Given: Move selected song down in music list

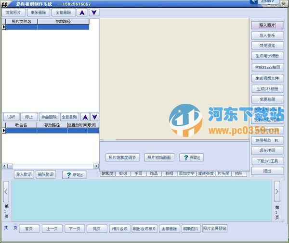Looking at the screenshot, I should 94,117.
